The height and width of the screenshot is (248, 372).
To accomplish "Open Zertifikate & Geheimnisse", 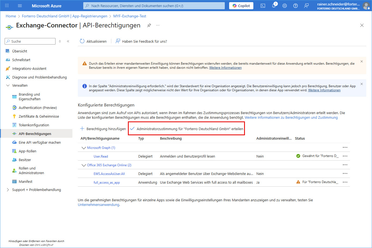I will (39, 116).
